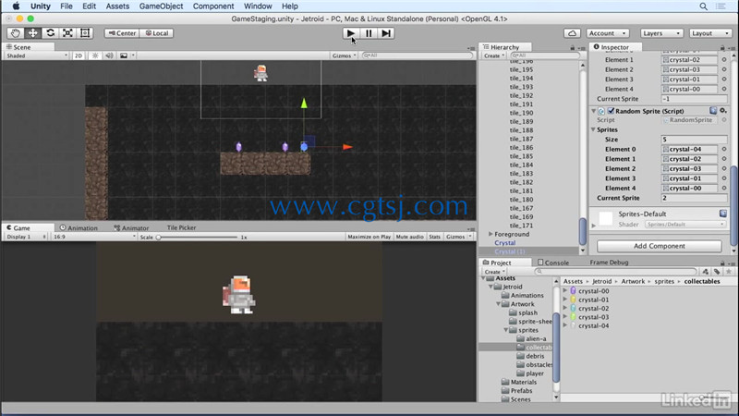Image resolution: width=739 pixels, height=416 pixels.
Task: Lock the Inspector panel
Action: pos(722,48)
